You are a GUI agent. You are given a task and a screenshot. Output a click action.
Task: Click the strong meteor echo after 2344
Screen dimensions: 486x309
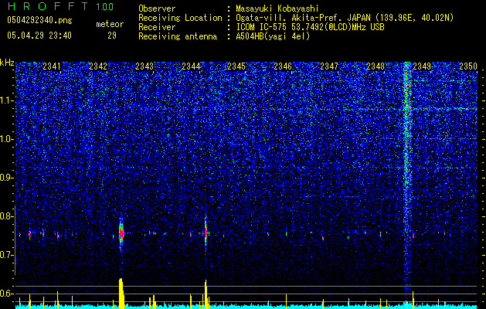206,232
